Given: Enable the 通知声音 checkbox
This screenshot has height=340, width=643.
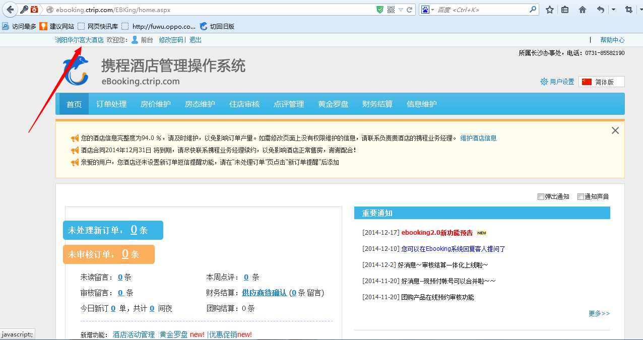Looking at the screenshot, I should [x=581, y=196].
